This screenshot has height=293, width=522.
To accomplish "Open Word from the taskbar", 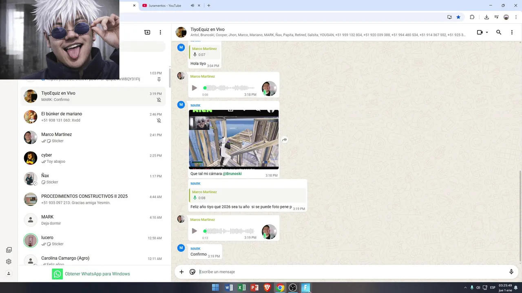I will point(229,288).
